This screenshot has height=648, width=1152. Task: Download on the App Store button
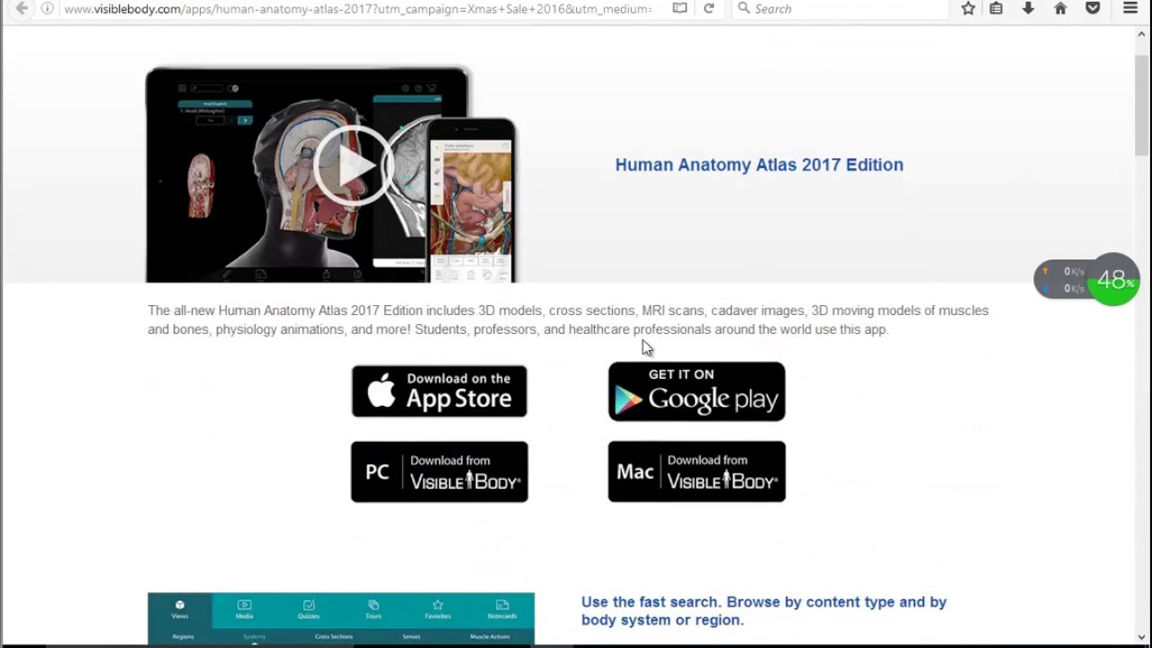439,391
